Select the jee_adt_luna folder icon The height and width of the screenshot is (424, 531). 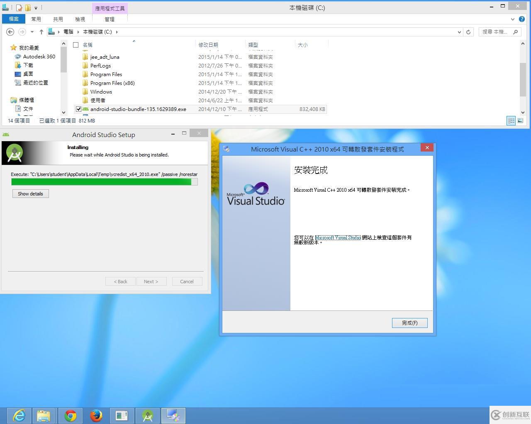(x=85, y=57)
